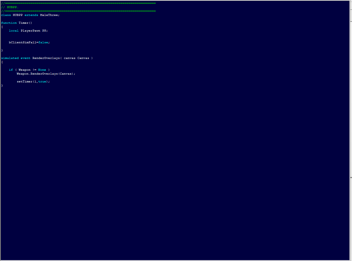Click the 'local' keyword
This screenshot has width=352, height=261.
pyautogui.click(x=14, y=31)
